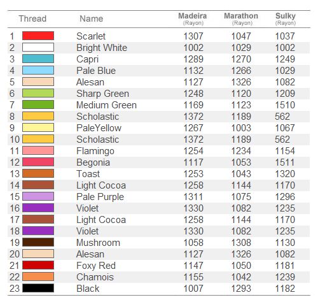The height and width of the screenshot is (302, 318).
Task: Click the Madeira column header
Action: pos(193,18)
